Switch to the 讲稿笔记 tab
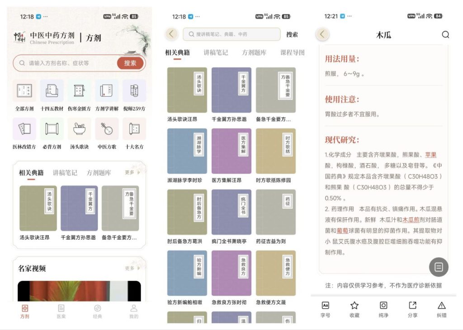 click(x=217, y=52)
